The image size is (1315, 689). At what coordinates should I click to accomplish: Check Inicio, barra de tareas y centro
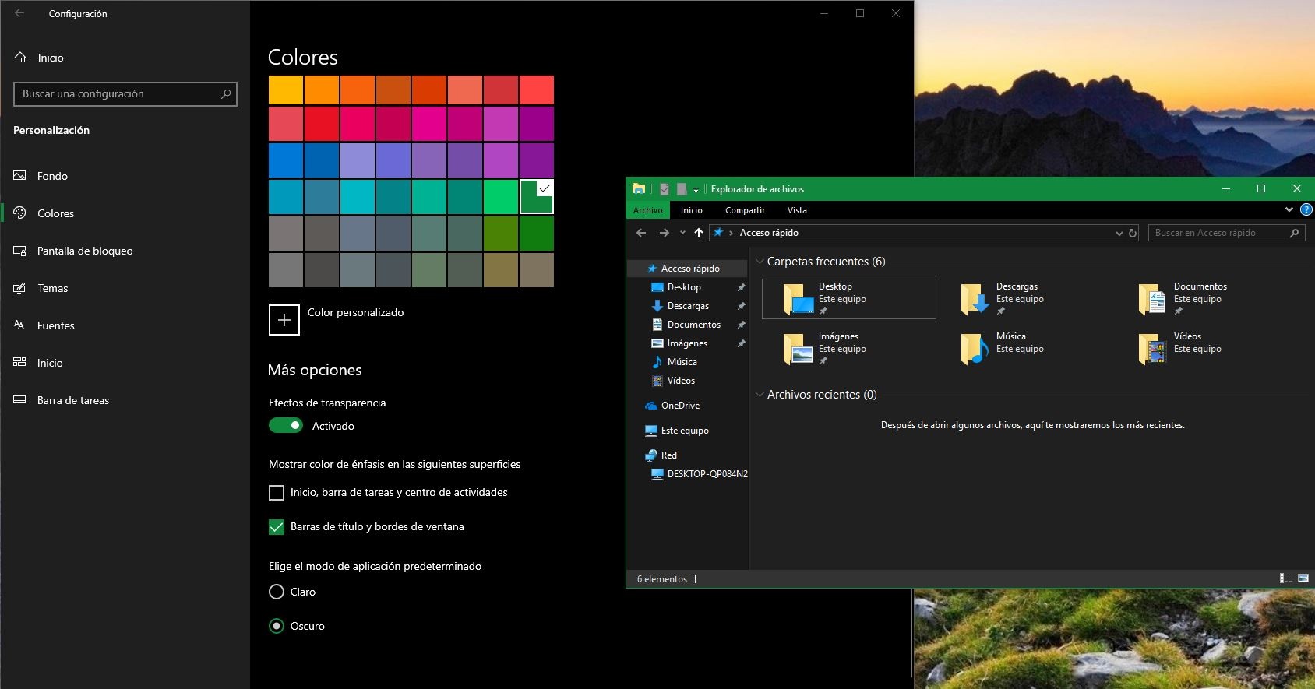tap(277, 493)
